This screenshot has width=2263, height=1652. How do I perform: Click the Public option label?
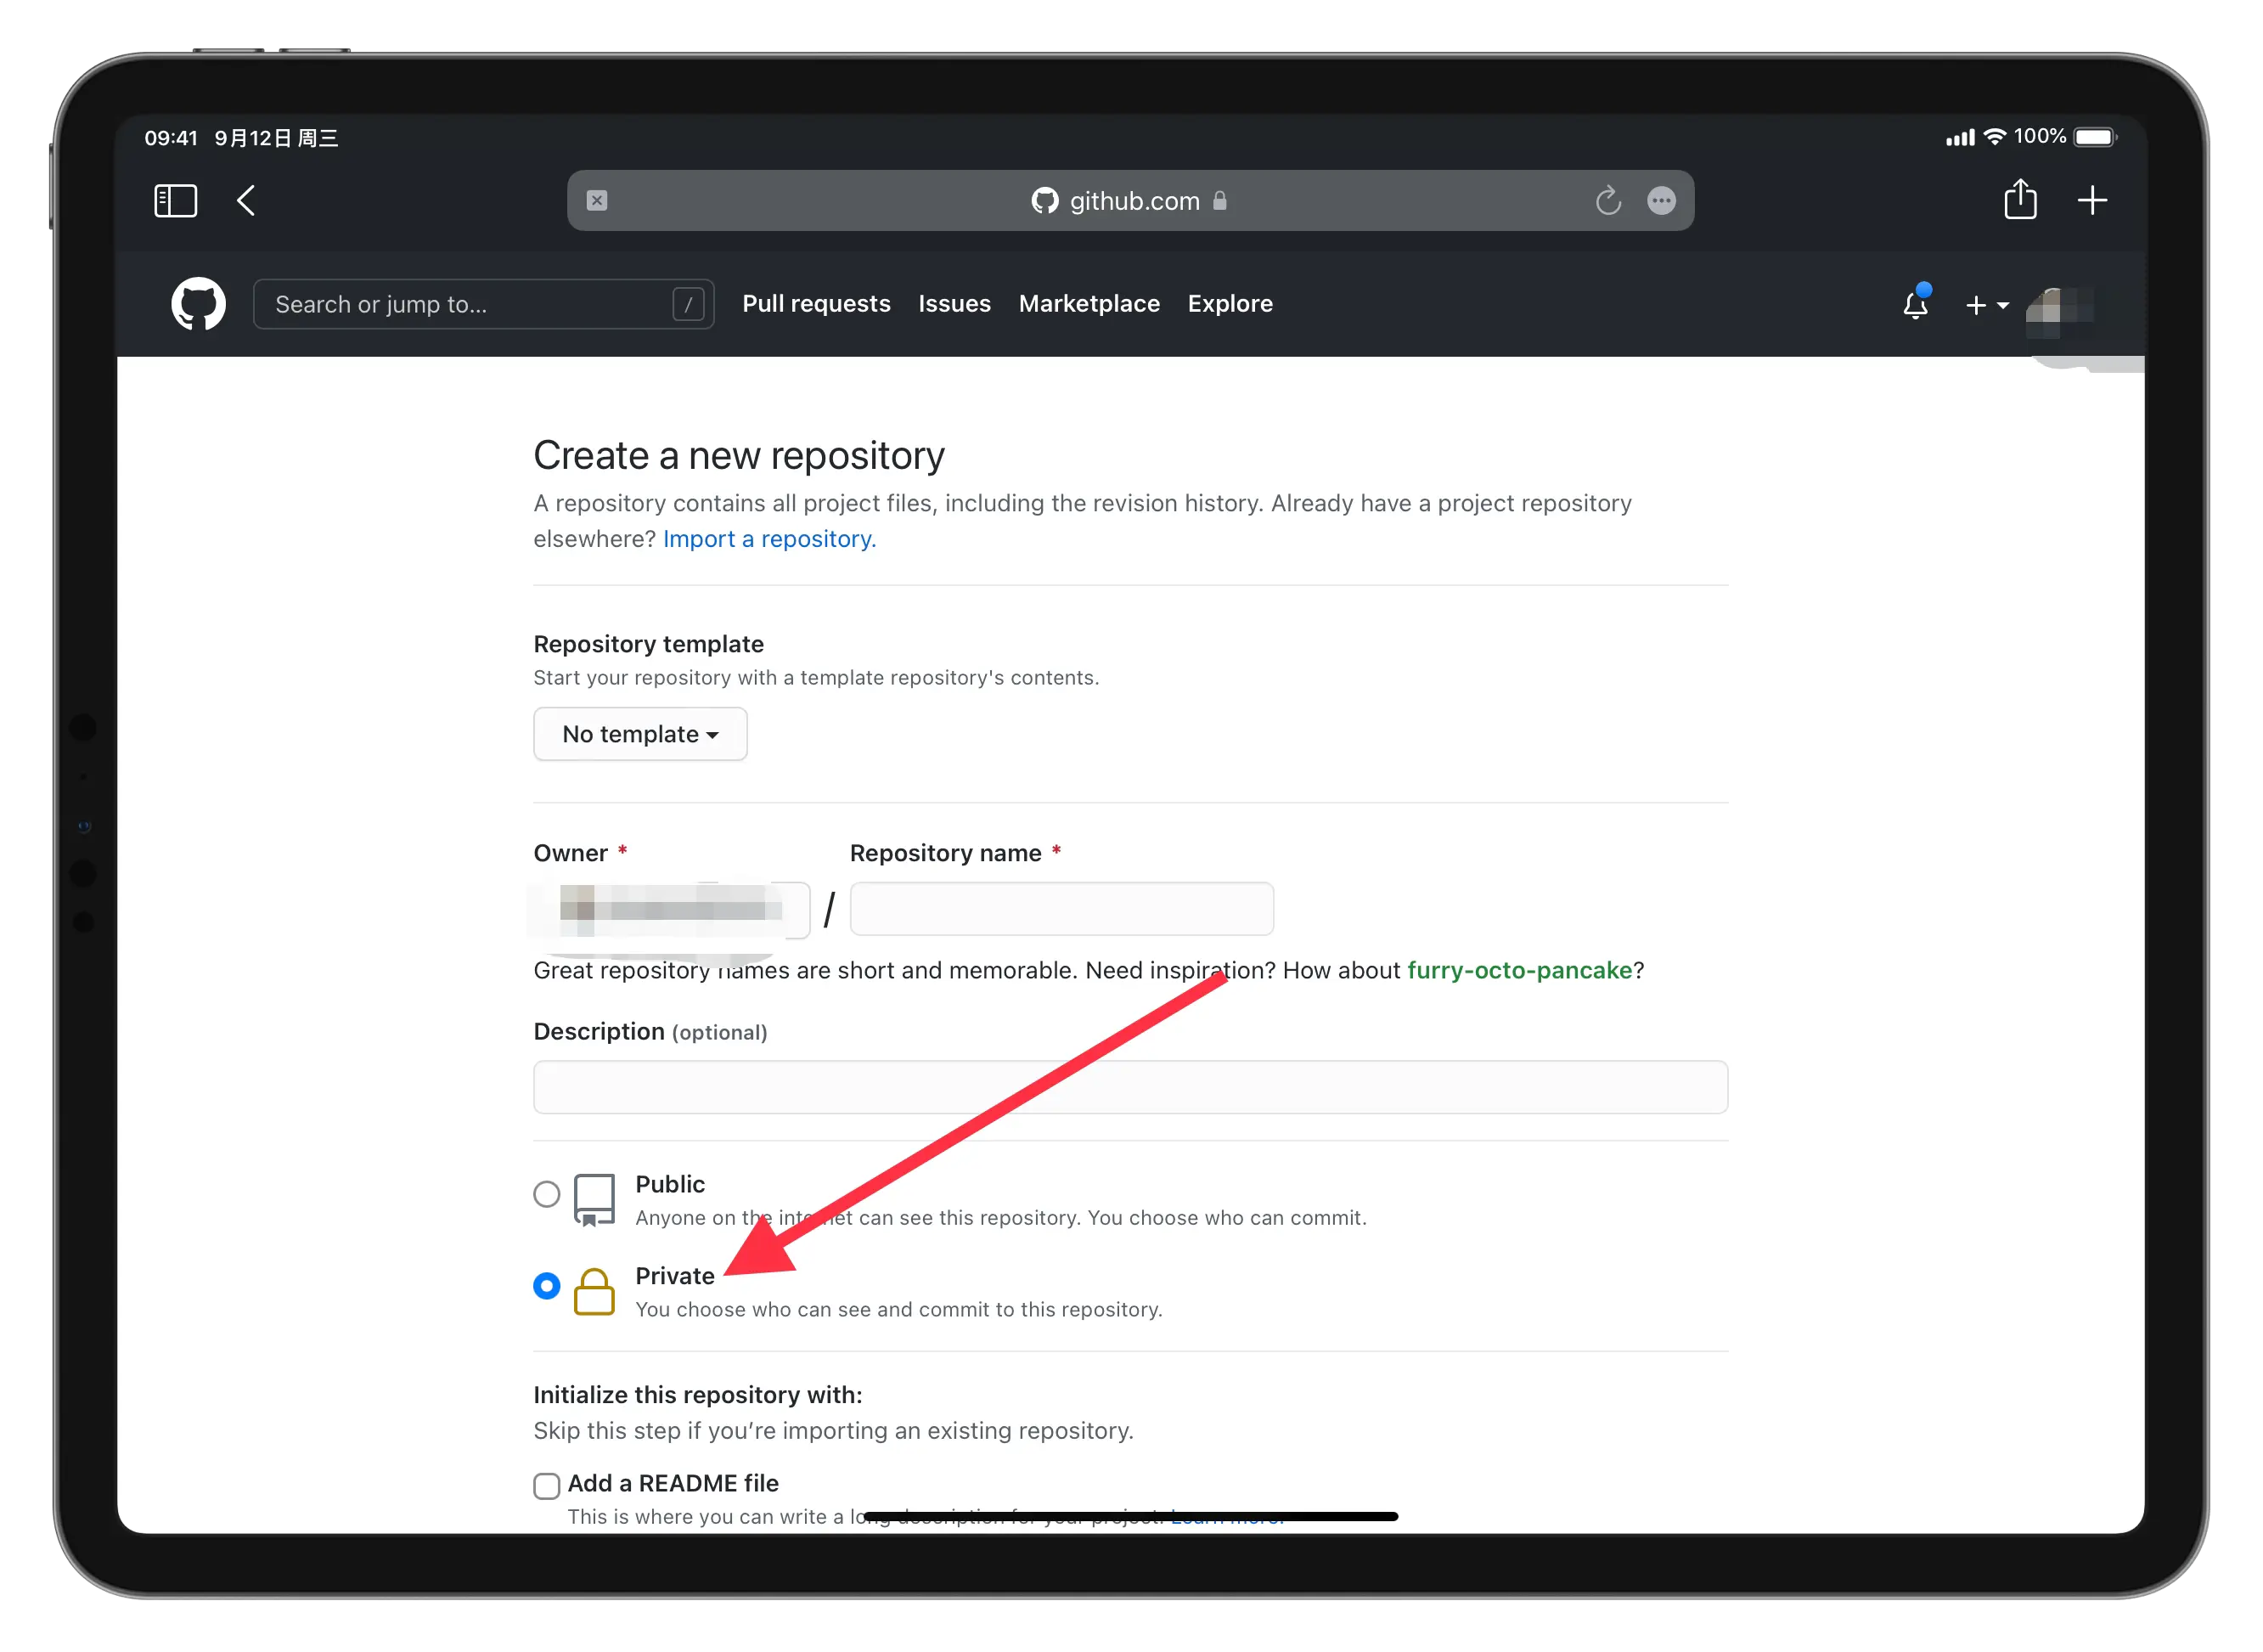point(670,1185)
